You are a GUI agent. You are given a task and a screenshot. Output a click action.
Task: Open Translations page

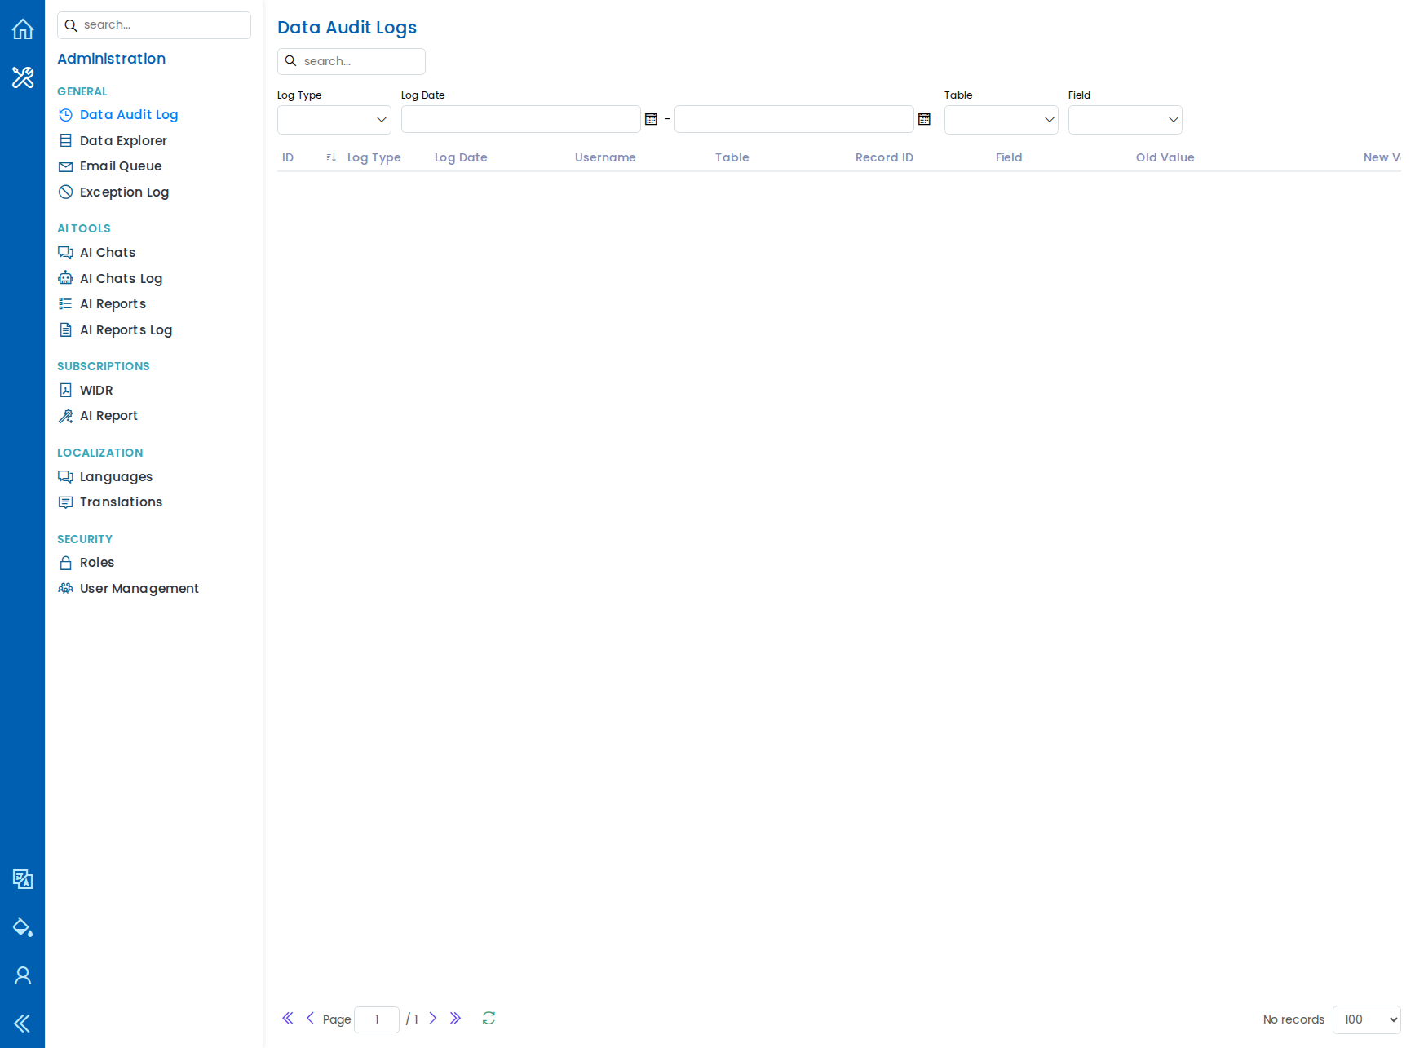pos(121,502)
